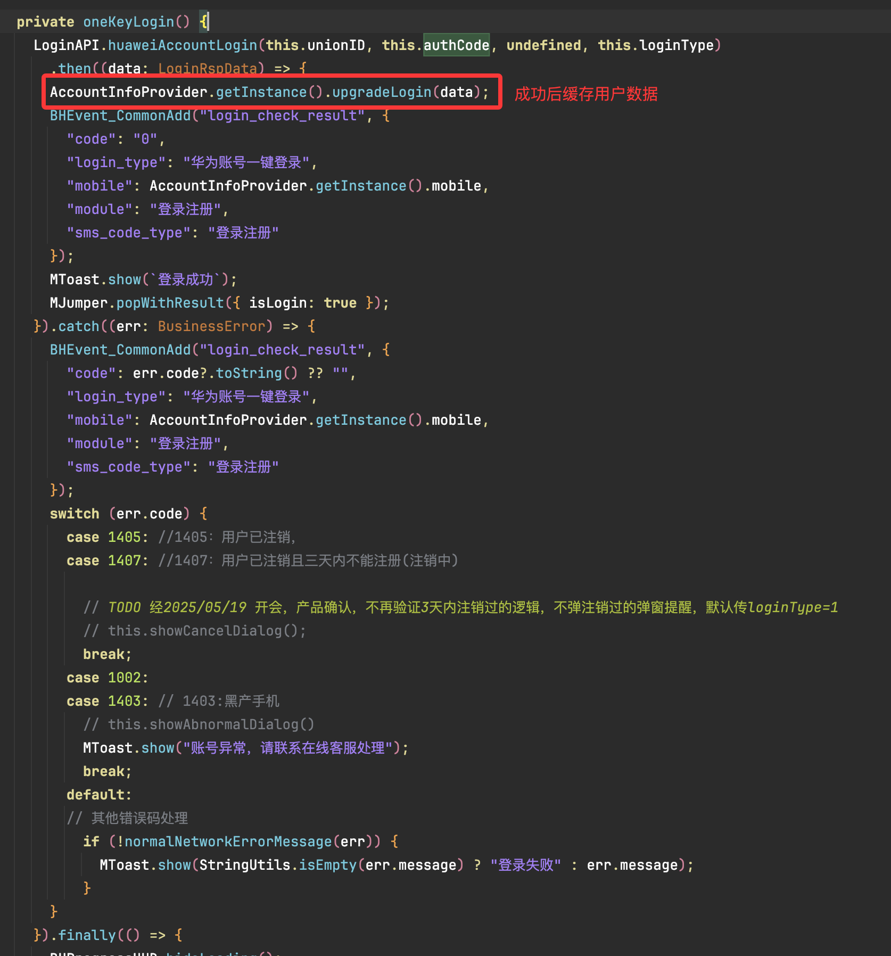This screenshot has width=891, height=956.
Task: Click LoginRspData type annotation
Action: pyautogui.click(x=208, y=69)
